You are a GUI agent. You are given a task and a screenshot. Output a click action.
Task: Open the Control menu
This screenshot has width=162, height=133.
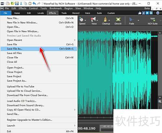point(33,8)
